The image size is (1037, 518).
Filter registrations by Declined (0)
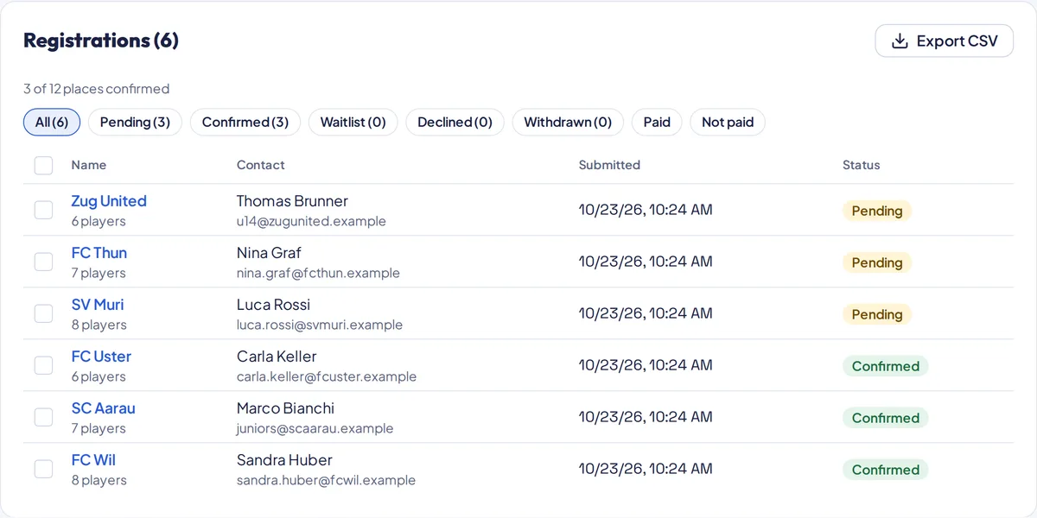(455, 122)
